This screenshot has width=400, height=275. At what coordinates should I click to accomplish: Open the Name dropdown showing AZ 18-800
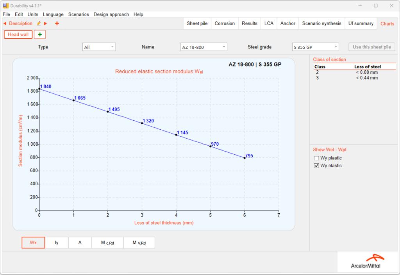click(204, 47)
